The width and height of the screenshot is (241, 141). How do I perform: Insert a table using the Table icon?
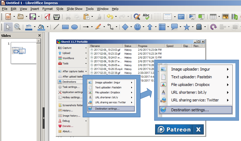(213, 17)
